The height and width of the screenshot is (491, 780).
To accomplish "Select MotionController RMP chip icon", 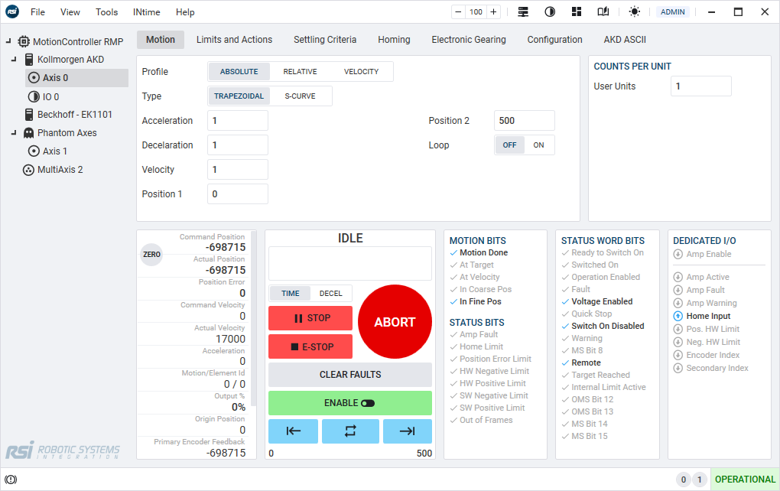I will coord(24,41).
